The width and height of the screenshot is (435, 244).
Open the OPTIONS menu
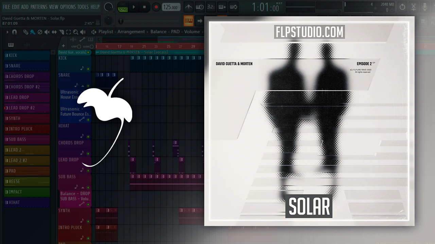point(68,7)
